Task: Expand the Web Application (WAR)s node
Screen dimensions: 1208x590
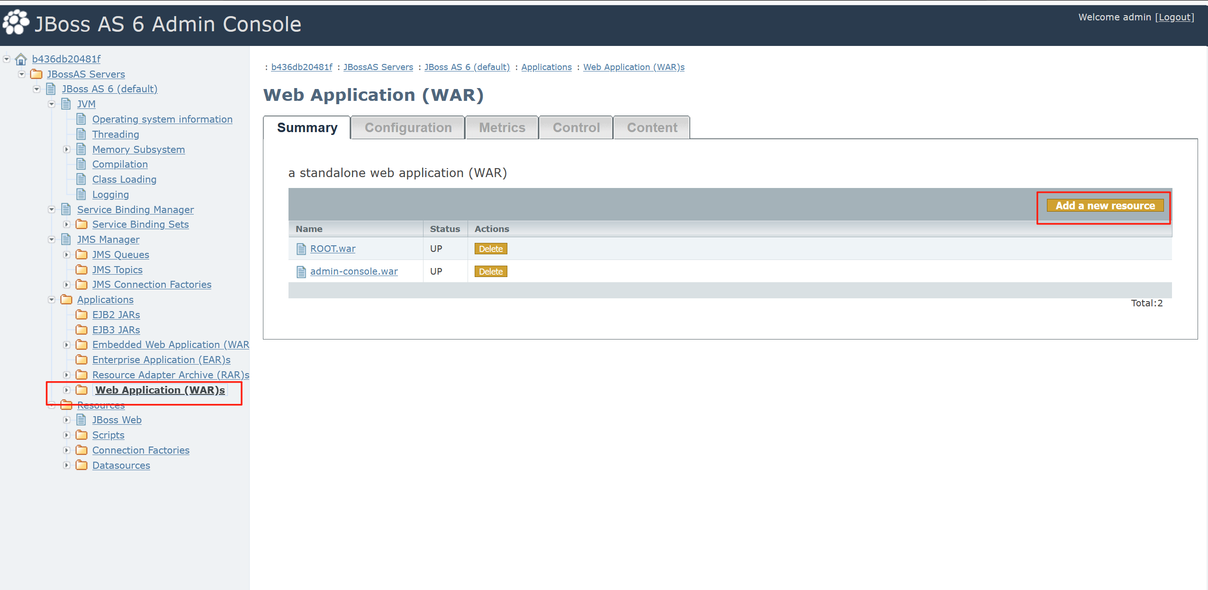Action: pyautogui.click(x=67, y=390)
